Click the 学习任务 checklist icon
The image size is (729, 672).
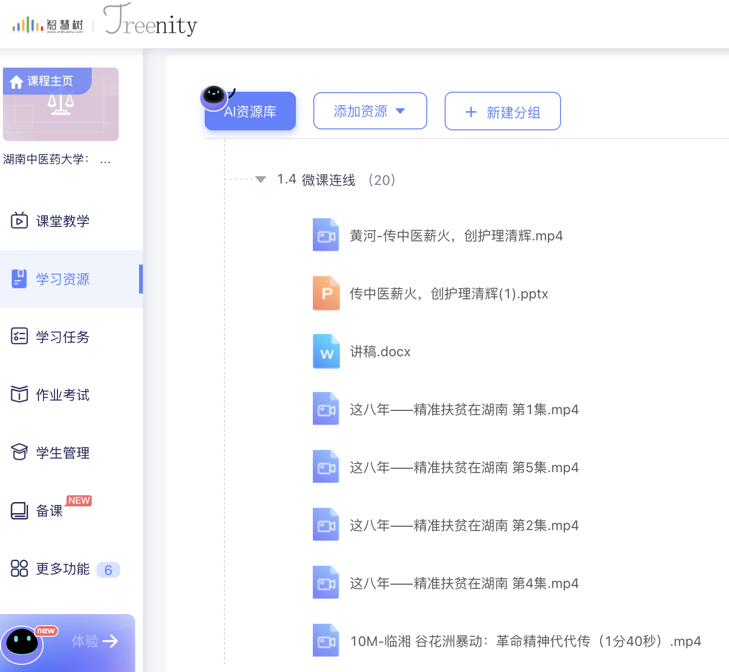coord(19,336)
